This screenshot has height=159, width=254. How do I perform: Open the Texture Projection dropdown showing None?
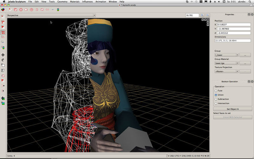coord(226,71)
